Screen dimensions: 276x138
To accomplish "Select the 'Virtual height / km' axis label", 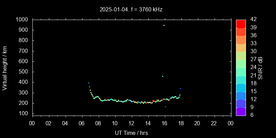I will coord(5,67).
